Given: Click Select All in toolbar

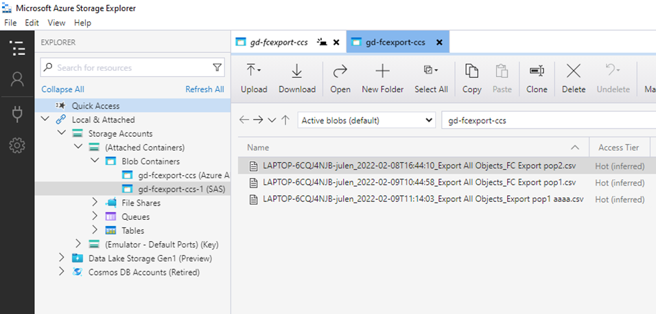Looking at the screenshot, I should coord(432,78).
